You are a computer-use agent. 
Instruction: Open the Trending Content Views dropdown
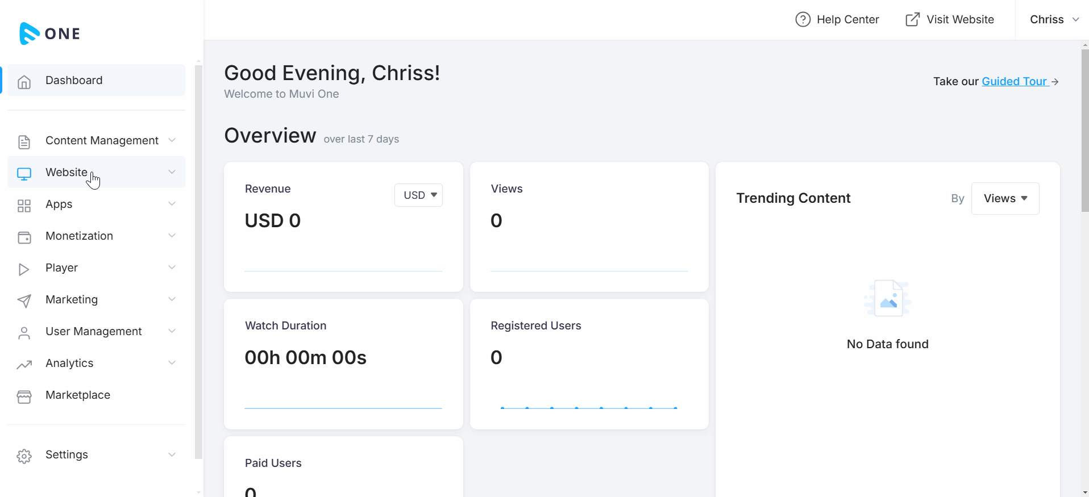click(1005, 199)
